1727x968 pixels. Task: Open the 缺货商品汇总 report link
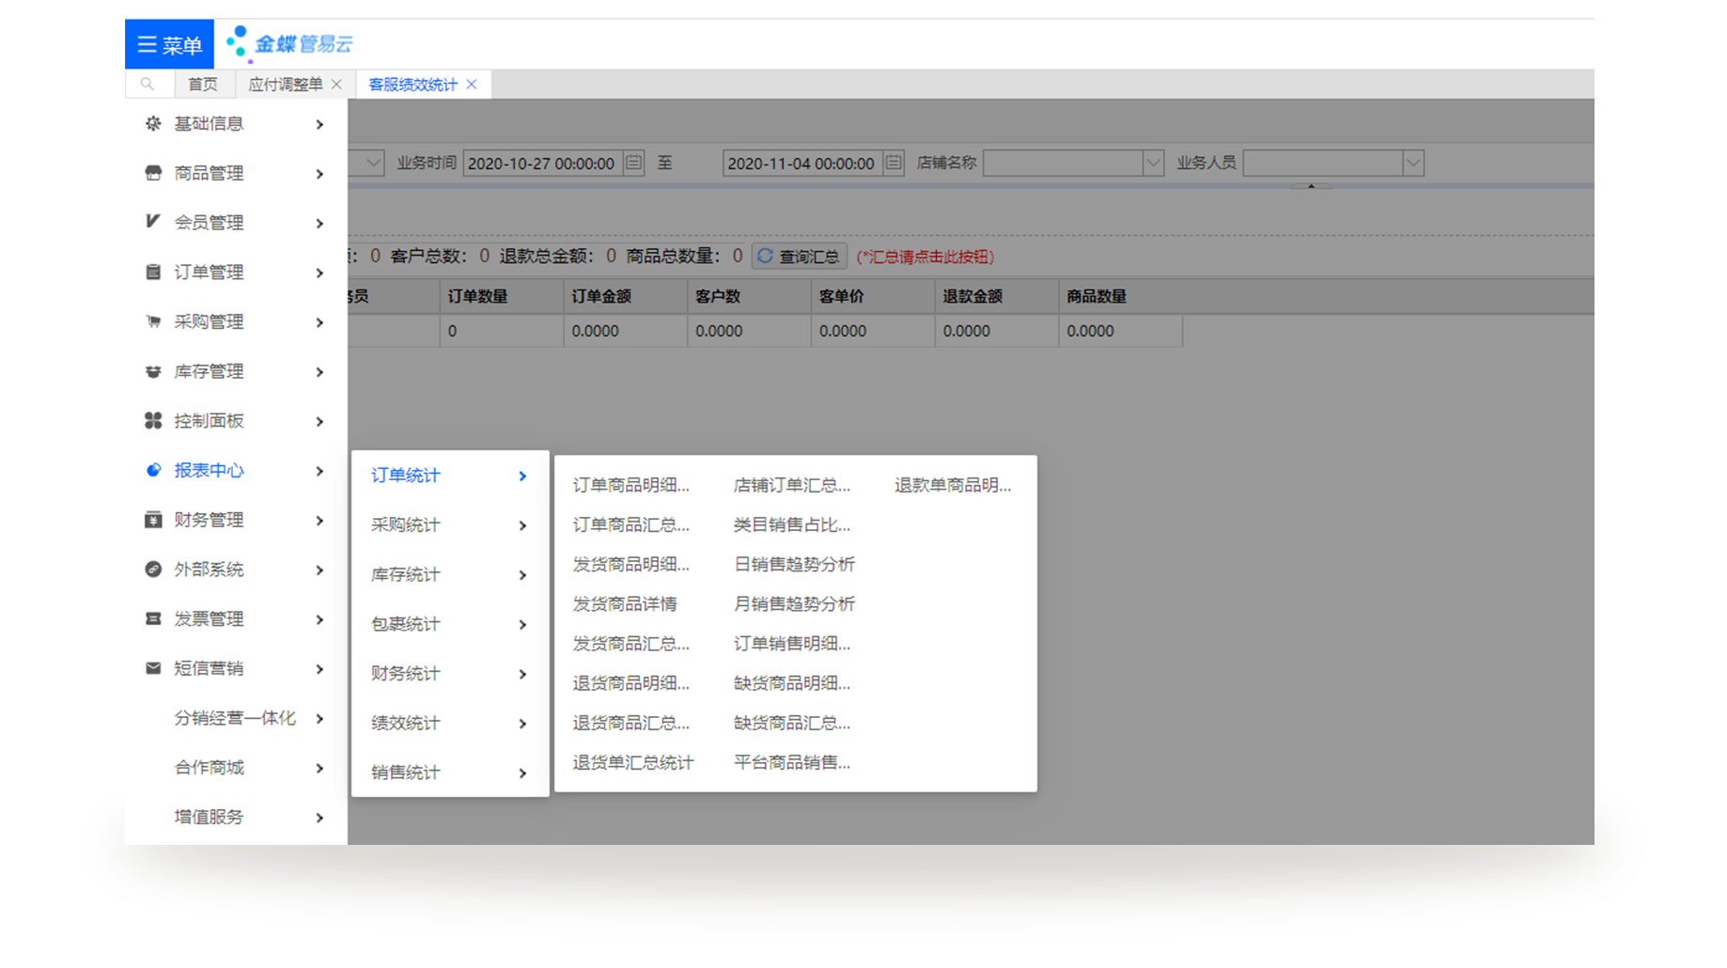pos(791,723)
